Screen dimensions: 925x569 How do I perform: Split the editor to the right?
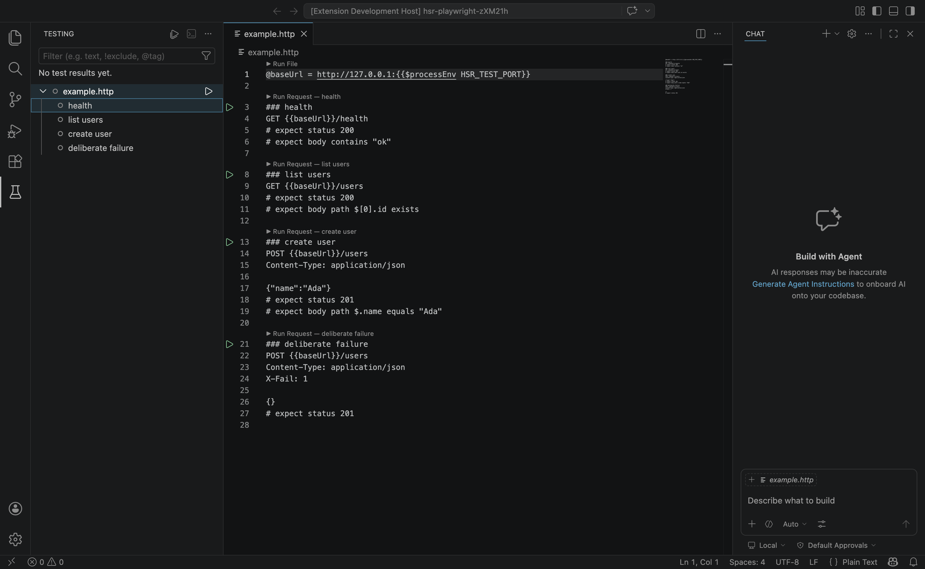click(x=700, y=34)
